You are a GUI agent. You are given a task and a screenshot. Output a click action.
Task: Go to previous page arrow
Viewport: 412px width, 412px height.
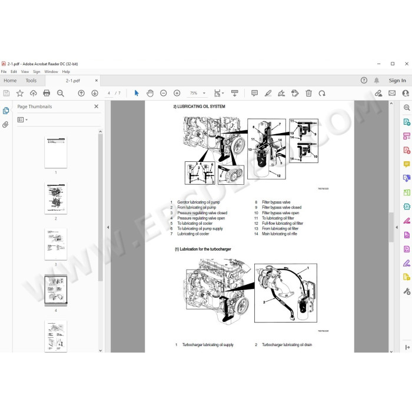81,93
